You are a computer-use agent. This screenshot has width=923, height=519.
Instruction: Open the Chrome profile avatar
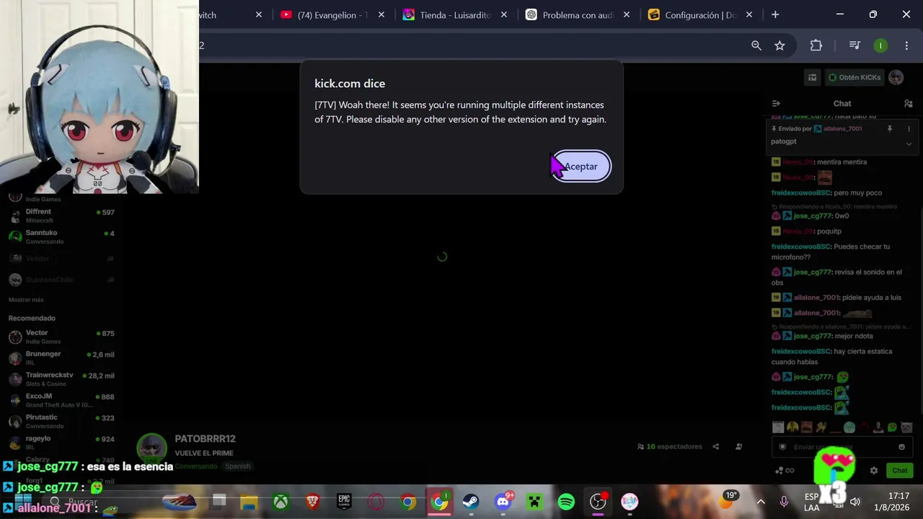tap(880, 45)
